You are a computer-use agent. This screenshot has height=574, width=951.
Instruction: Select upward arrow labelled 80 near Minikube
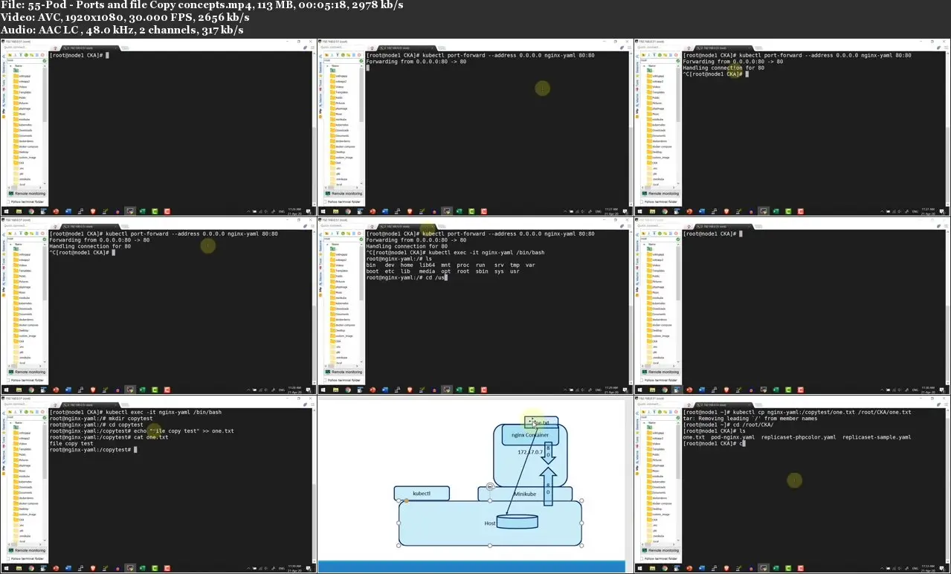click(x=548, y=487)
